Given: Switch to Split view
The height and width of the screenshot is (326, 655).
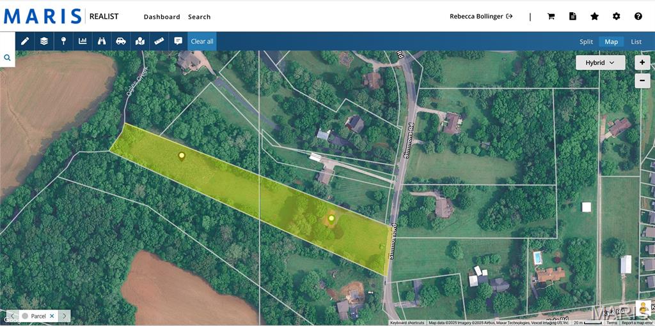Looking at the screenshot, I should click(x=586, y=41).
